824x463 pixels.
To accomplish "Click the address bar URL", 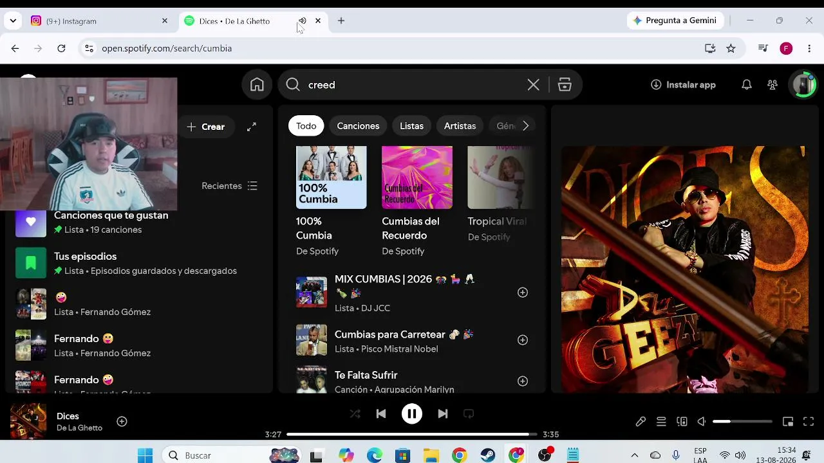I will 167,48.
